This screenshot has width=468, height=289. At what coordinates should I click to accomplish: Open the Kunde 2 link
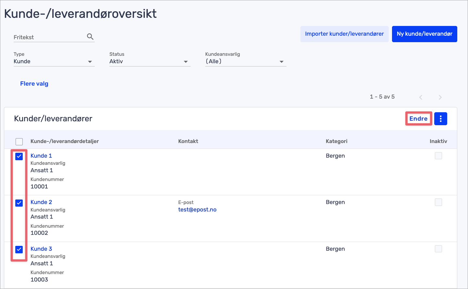coord(41,202)
